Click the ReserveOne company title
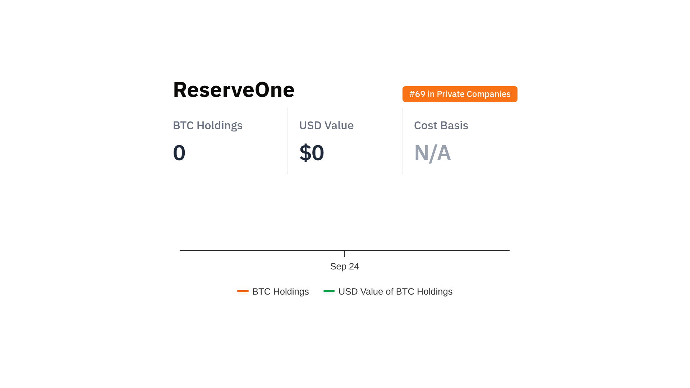Screen dimensions: 690x388 click(234, 89)
